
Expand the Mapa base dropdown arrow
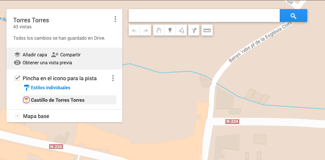pyautogui.click(x=17, y=116)
